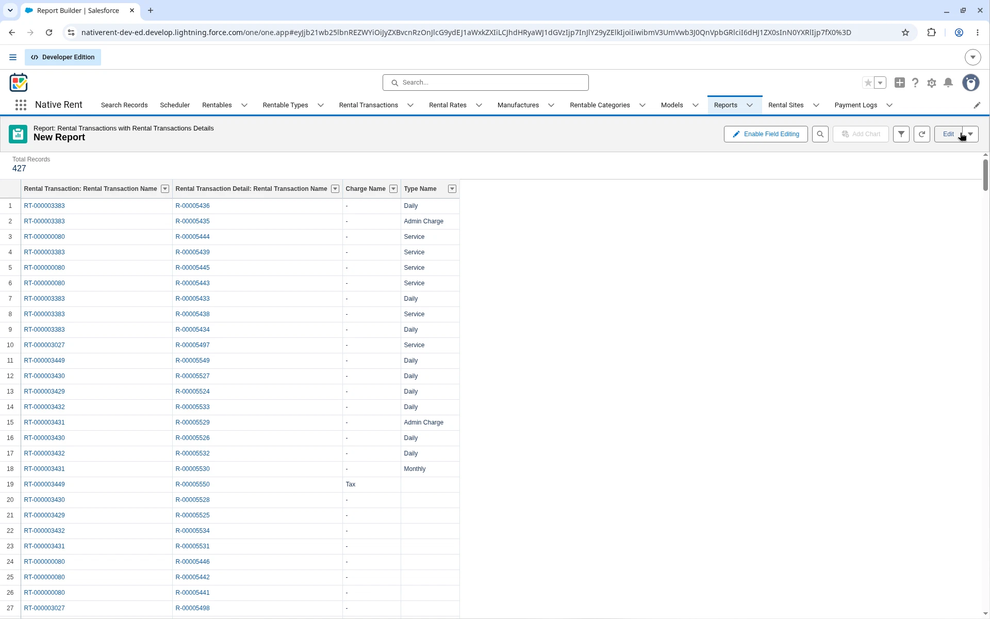Open browser tab search dropdown arrow
The height and width of the screenshot is (619, 990).
10,10
